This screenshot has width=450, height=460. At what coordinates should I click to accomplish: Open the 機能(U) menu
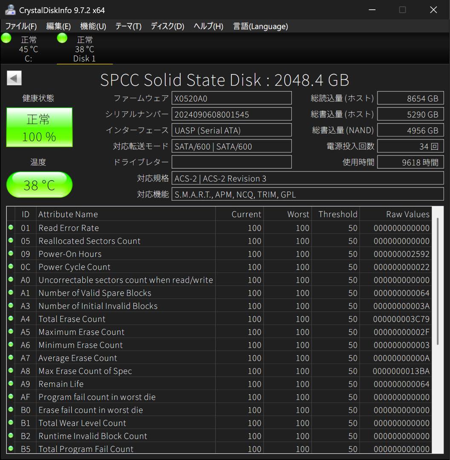pos(92,26)
